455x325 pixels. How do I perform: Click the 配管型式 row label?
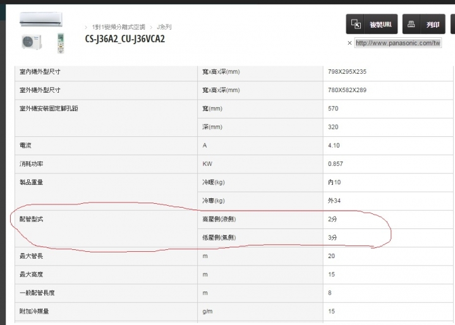(31, 219)
